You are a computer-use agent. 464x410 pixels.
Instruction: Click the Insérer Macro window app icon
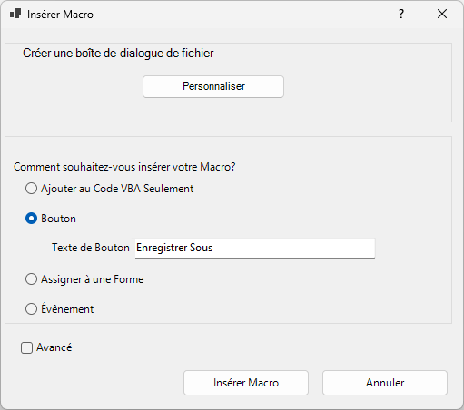click(x=15, y=14)
